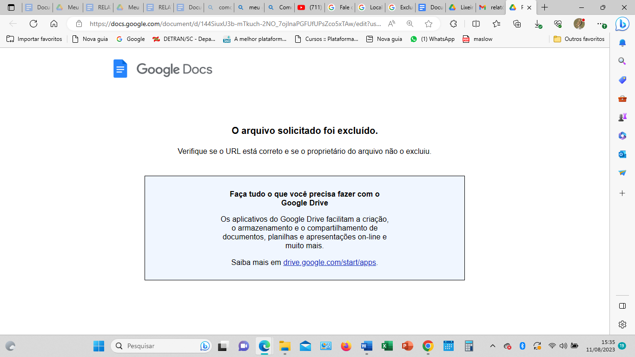Screen dimensions: 635x357
Task: Open the Settings and more menu
Action: click(x=602, y=24)
